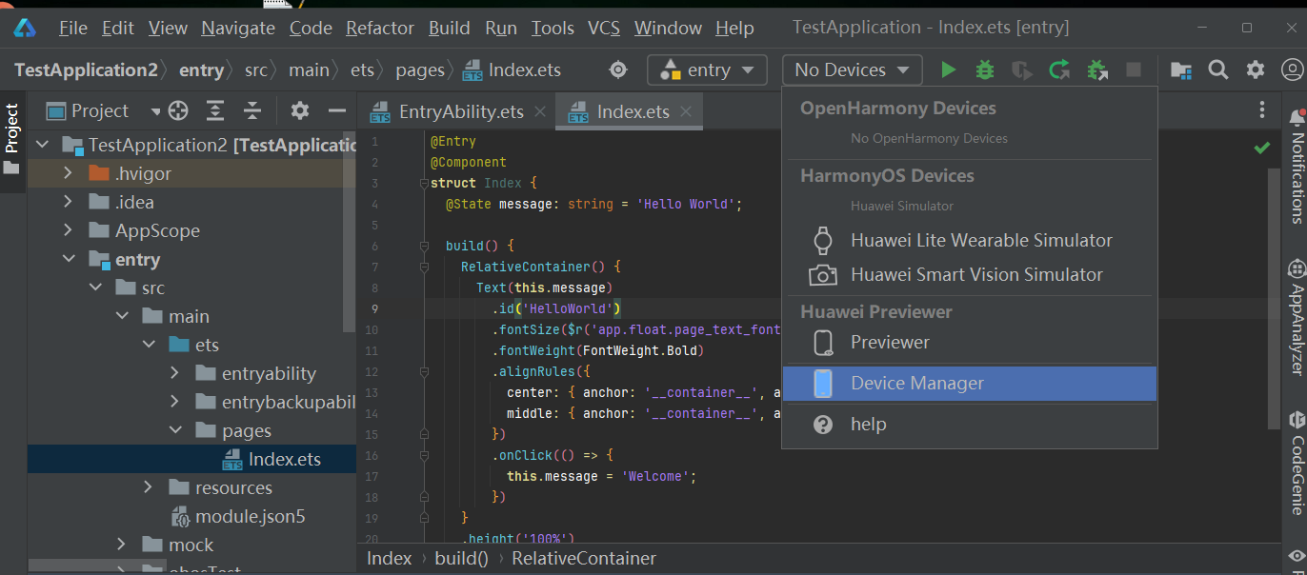Image resolution: width=1307 pixels, height=575 pixels.
Task: Click the green Run play icon
Action: (948, 69)
